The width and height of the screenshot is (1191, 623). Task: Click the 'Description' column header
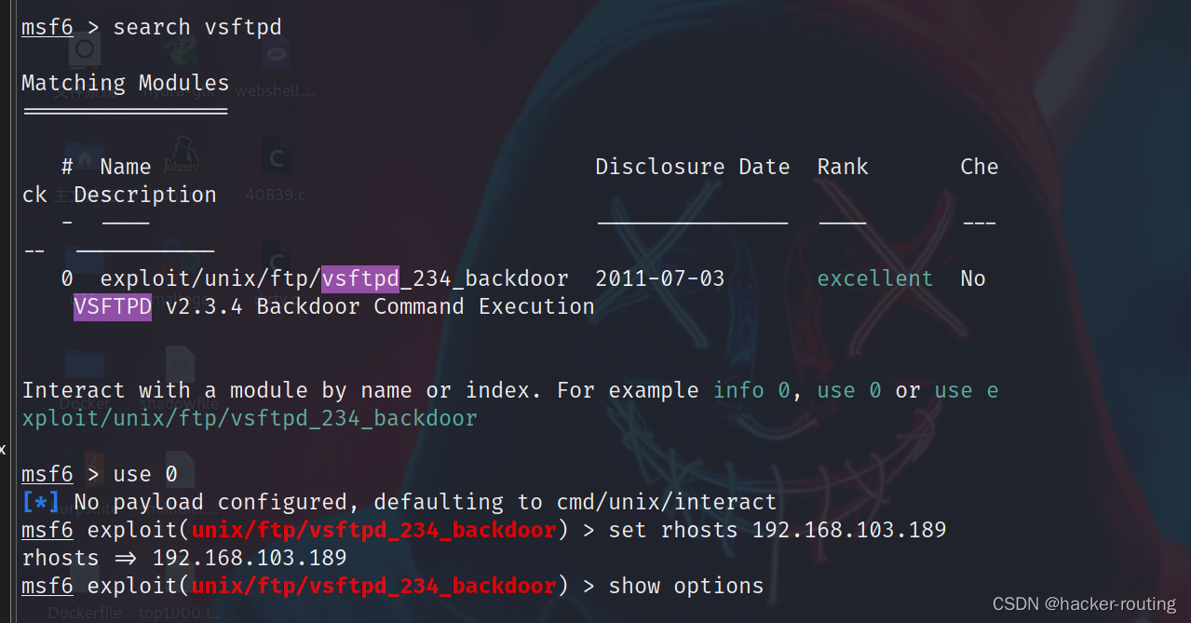pyautogui.click(x=144, y=195)
